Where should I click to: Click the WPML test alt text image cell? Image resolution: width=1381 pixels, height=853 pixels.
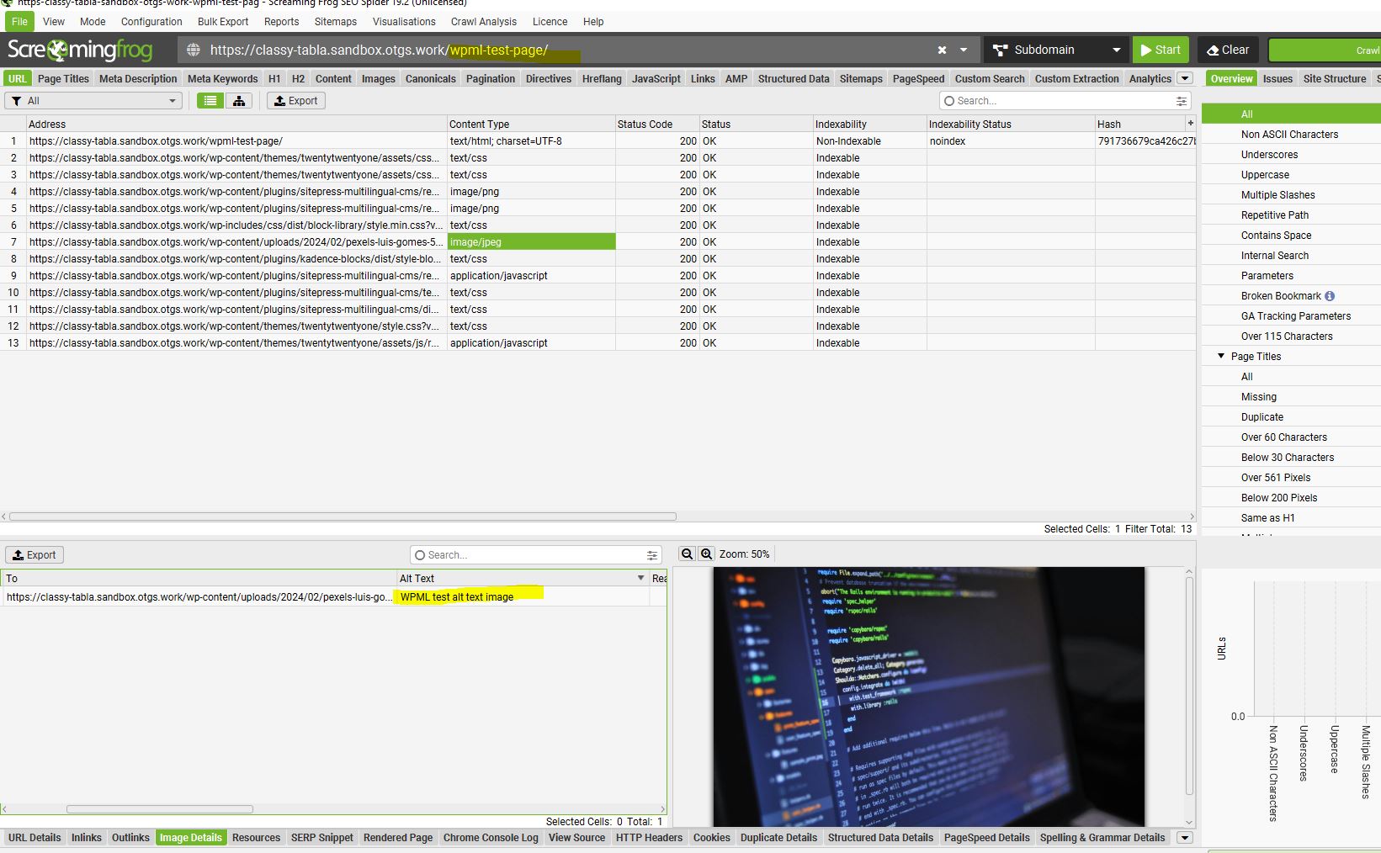[523, 597]
